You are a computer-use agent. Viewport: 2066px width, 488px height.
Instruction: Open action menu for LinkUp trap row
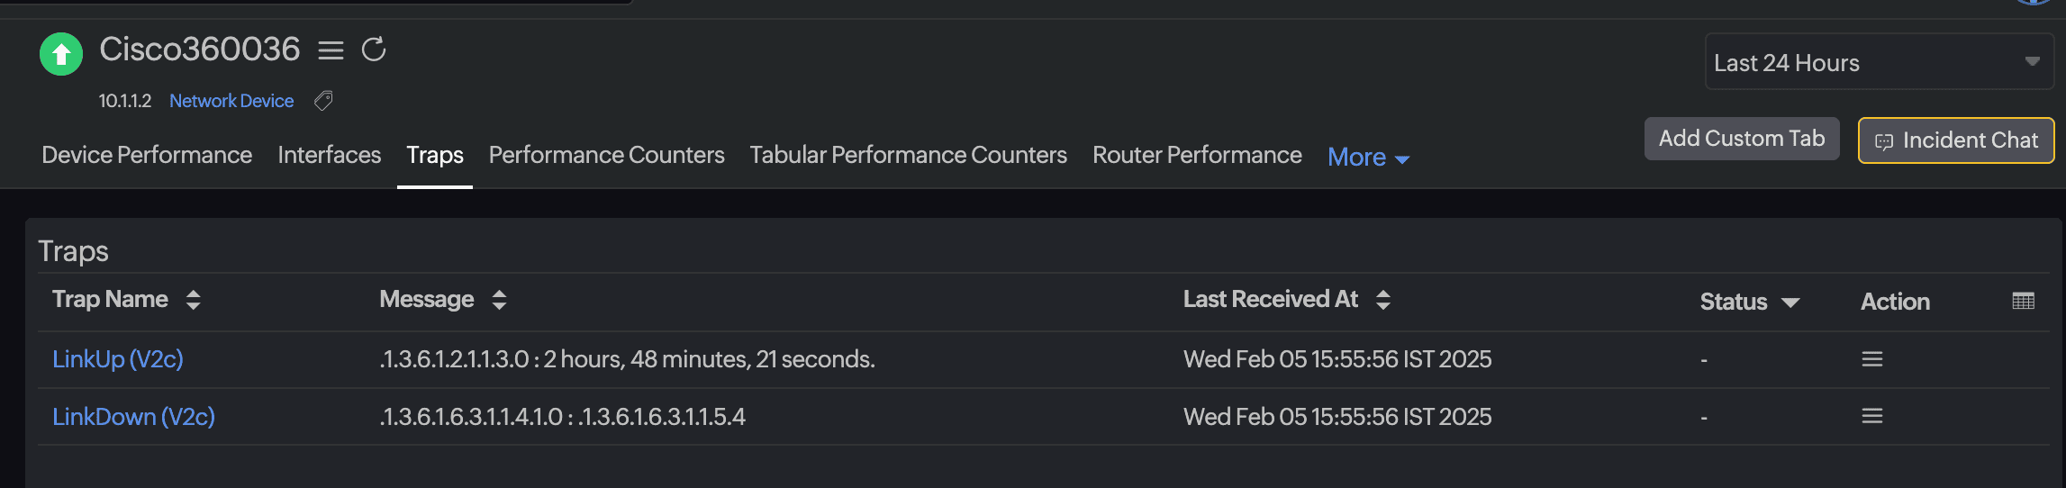click(1871, 359)
